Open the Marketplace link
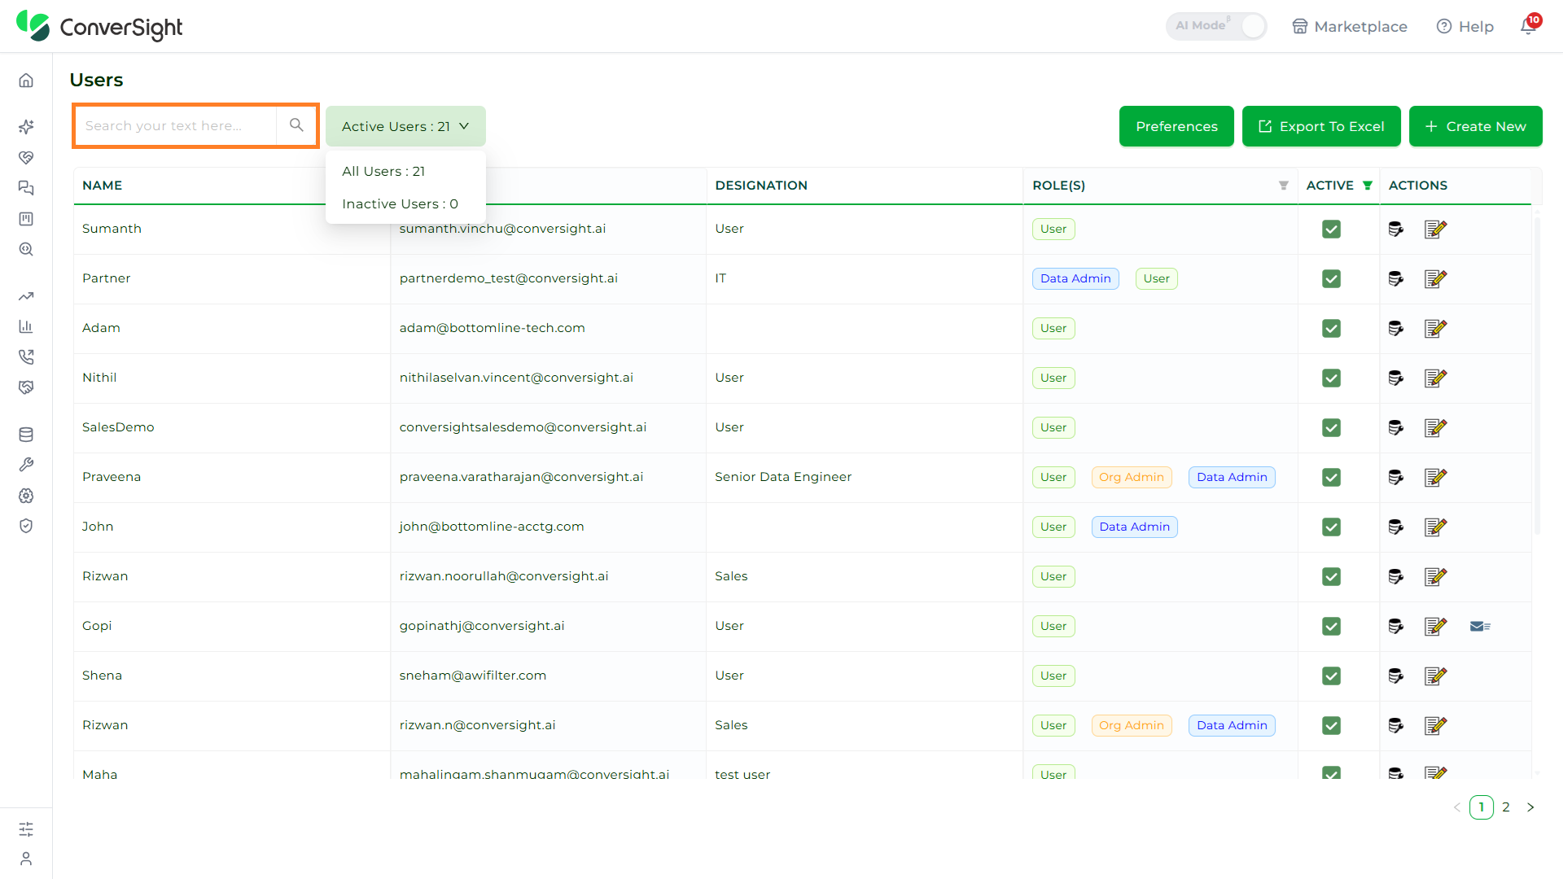Viewport: 1563px width, 879px height. 1350,26
